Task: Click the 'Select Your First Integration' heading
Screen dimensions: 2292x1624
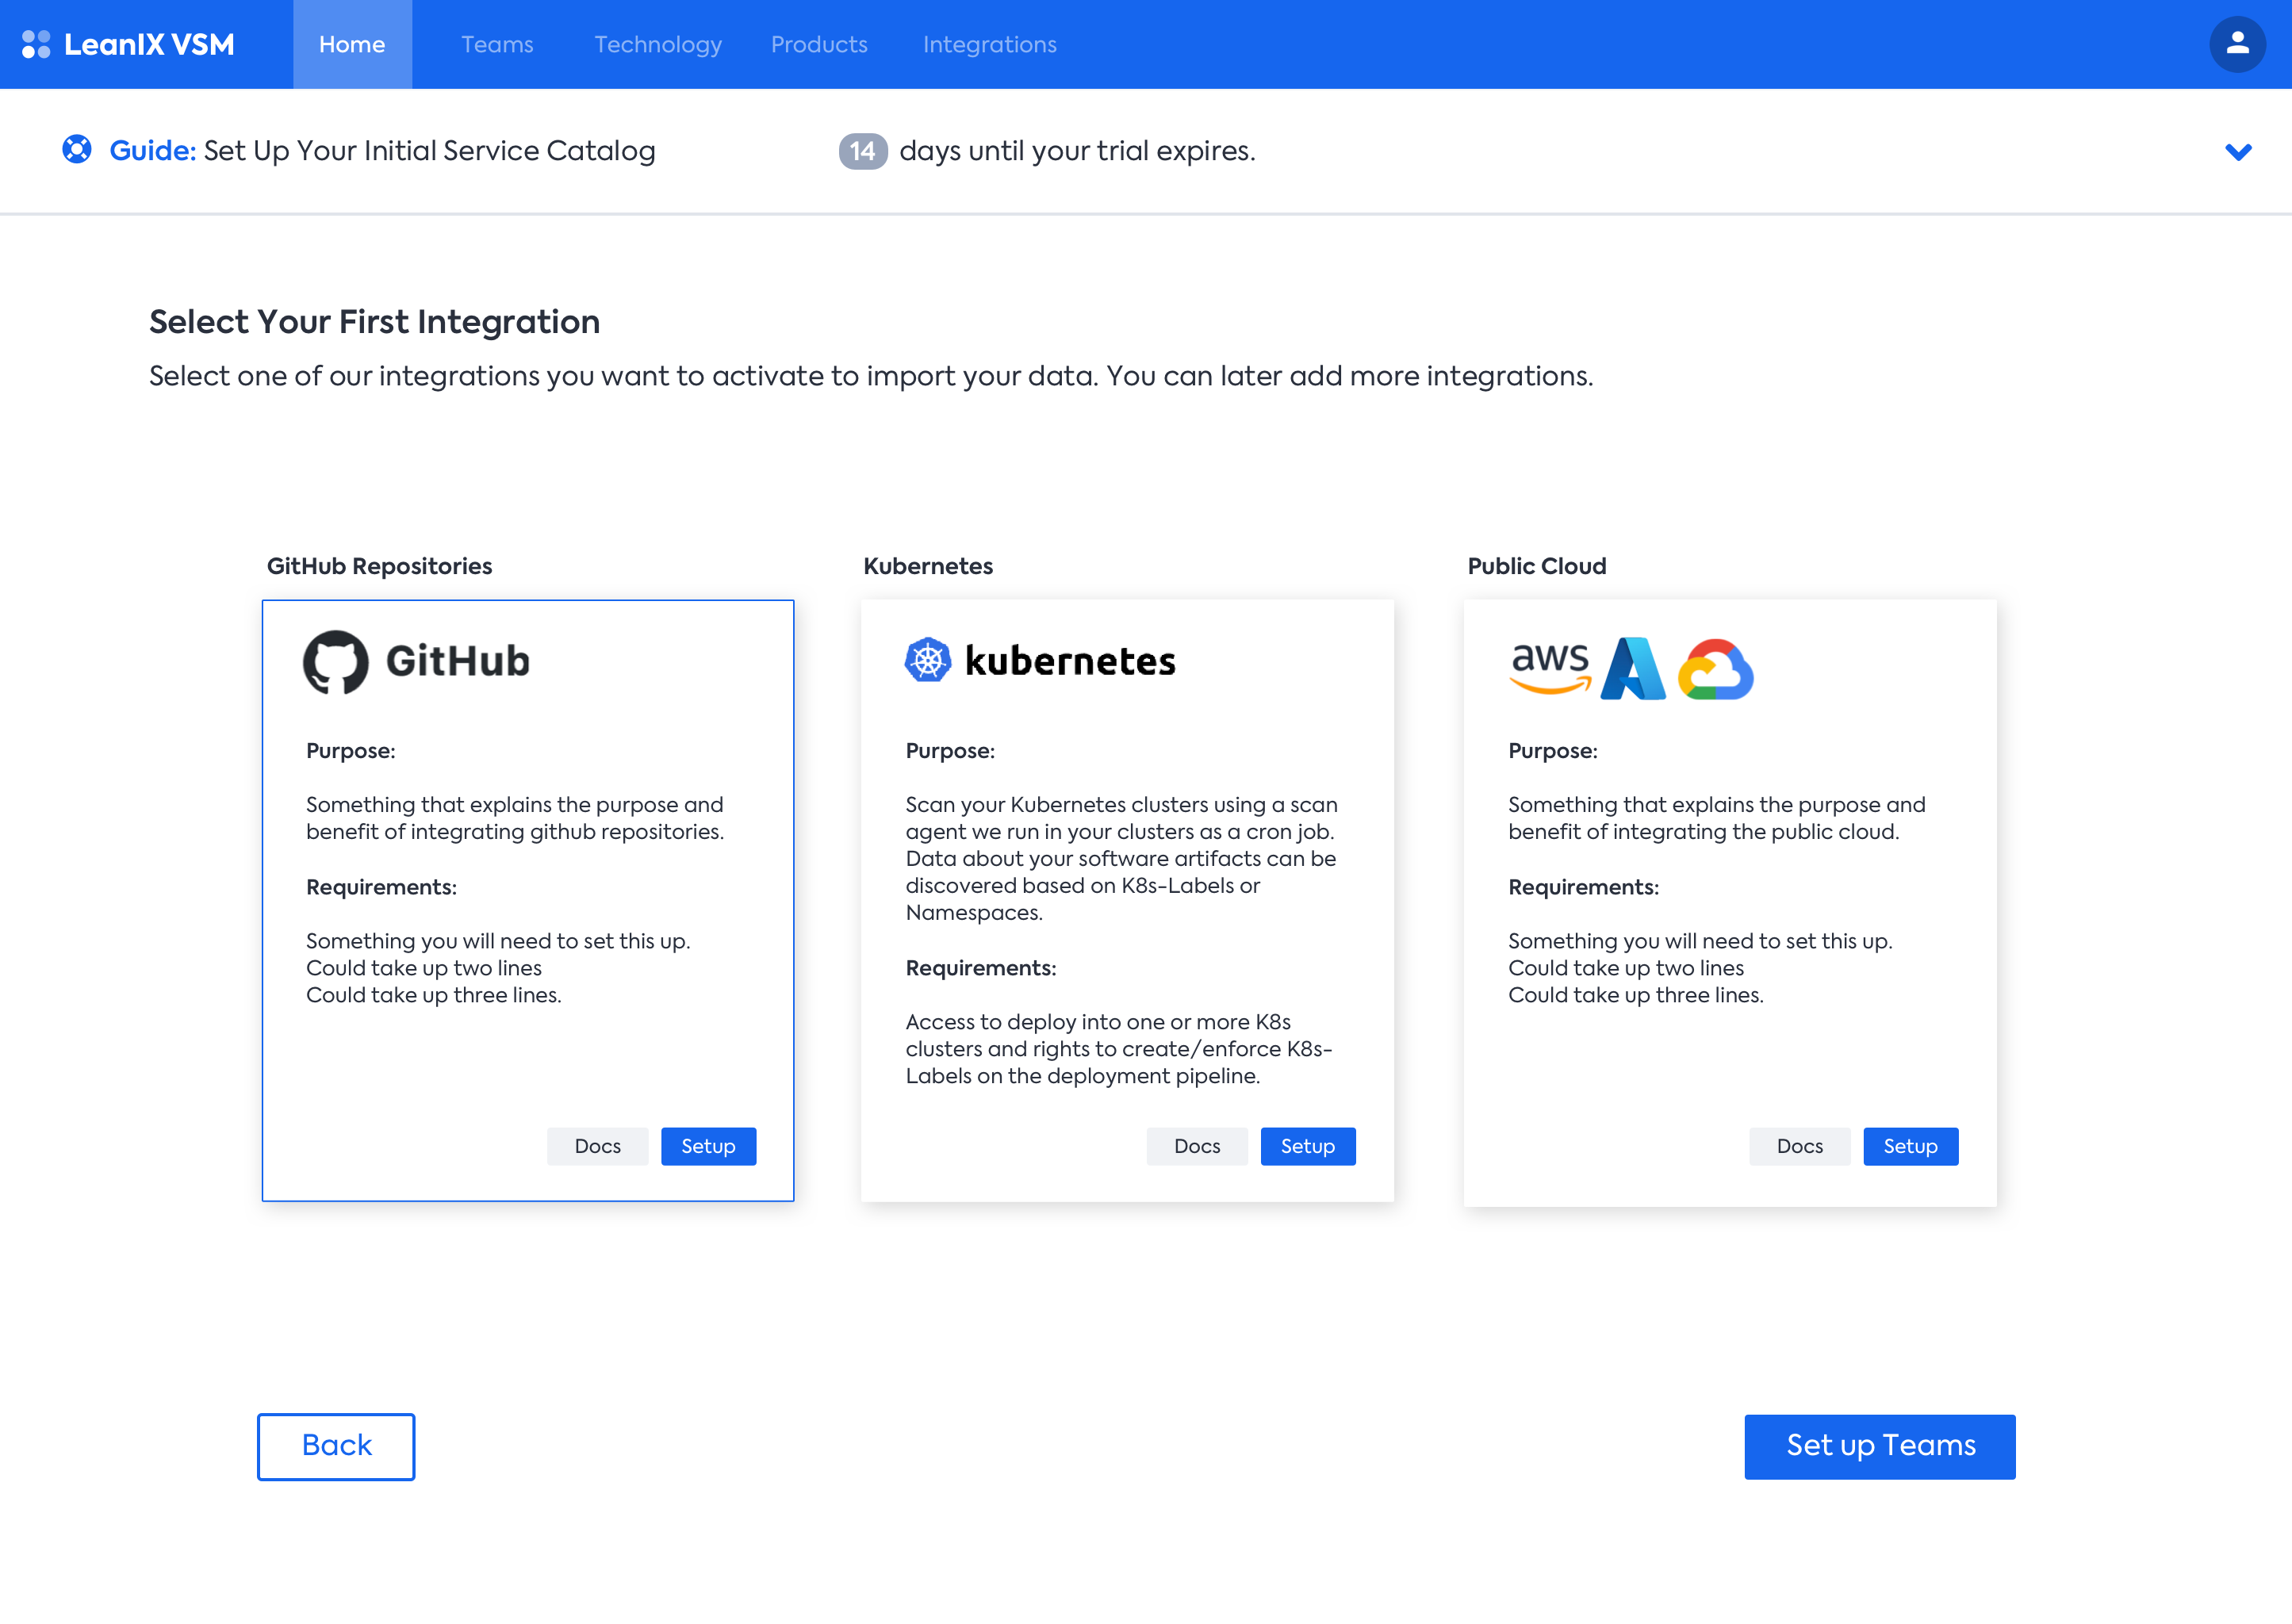Action: coord(374,322)
